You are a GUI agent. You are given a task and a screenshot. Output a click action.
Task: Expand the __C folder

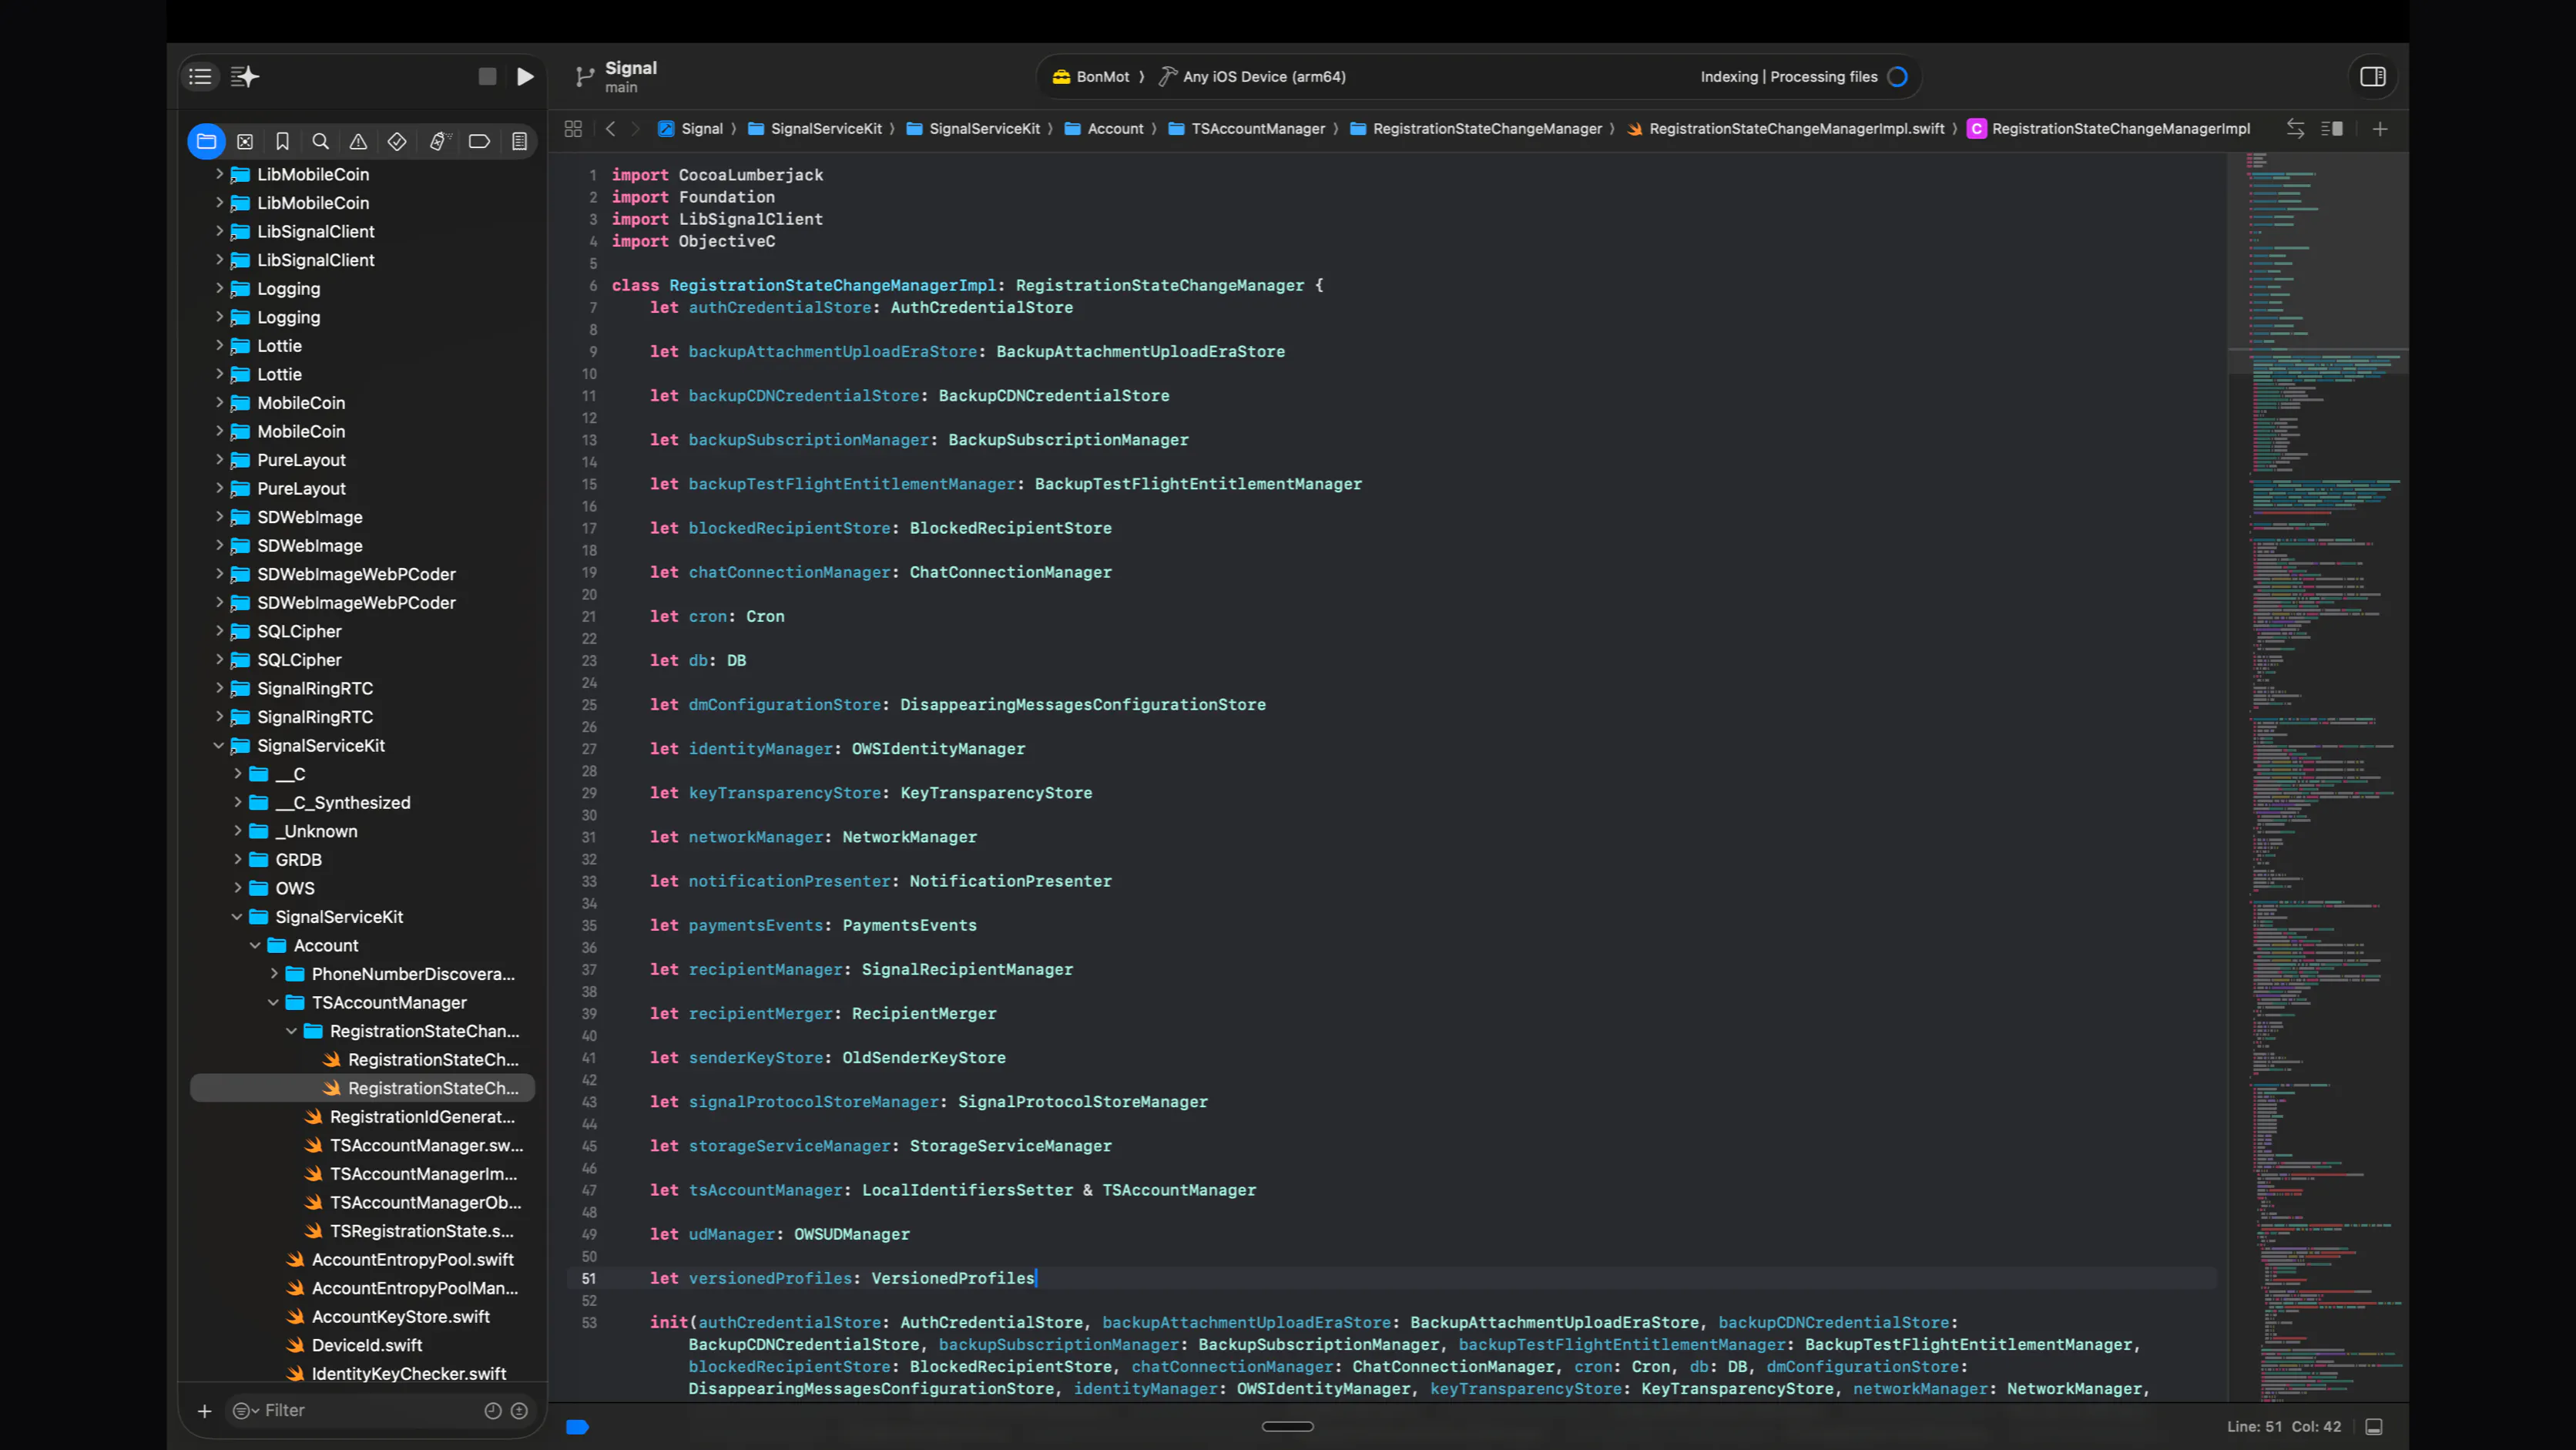pyautogui.click(x=238, y=774)
